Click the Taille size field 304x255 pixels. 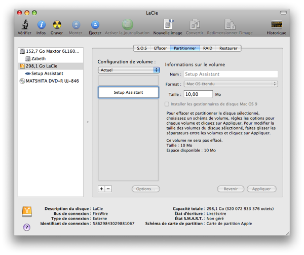pyautogui.click(x=198, y=94)
